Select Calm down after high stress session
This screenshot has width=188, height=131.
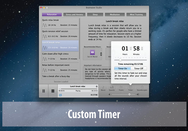[60, 57]
